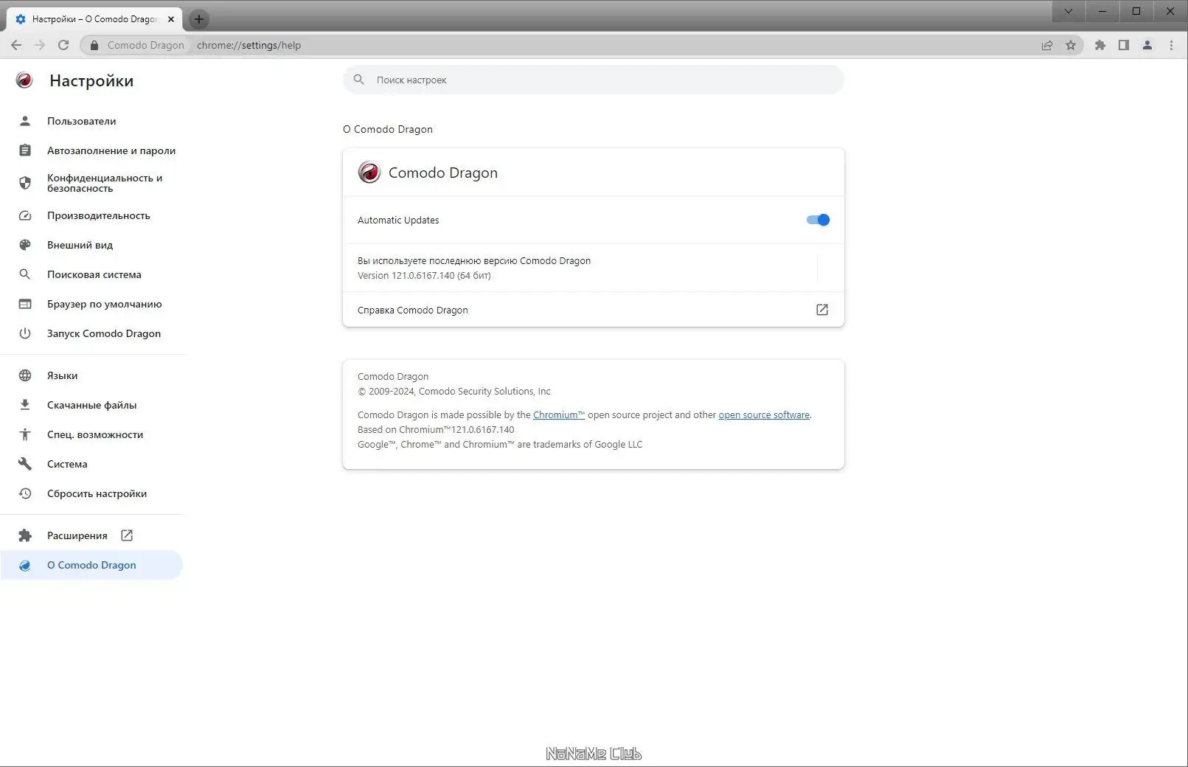Open the open source software link

(x=764, y=414)
